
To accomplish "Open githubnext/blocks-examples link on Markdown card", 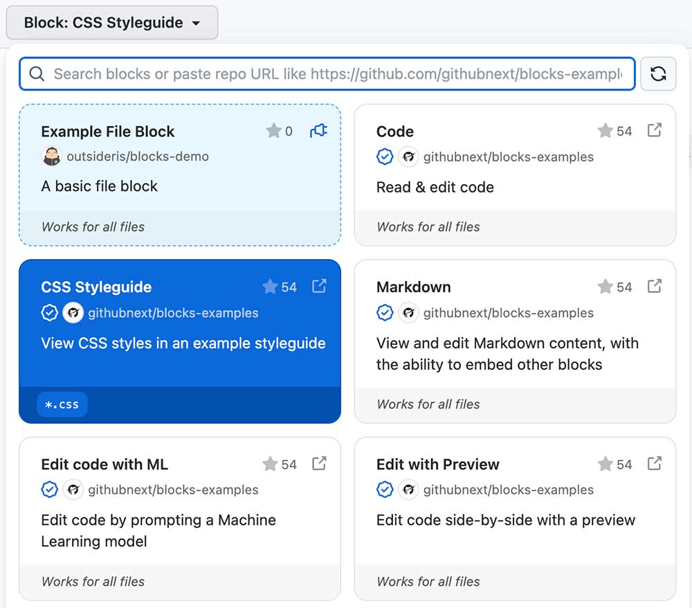I will pyautogui.click(x=509, y=312).
